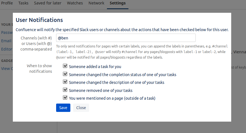Viewport: 246px width, 133px height.
Task: Open the Password link in the sidebar
Action: 7,32
